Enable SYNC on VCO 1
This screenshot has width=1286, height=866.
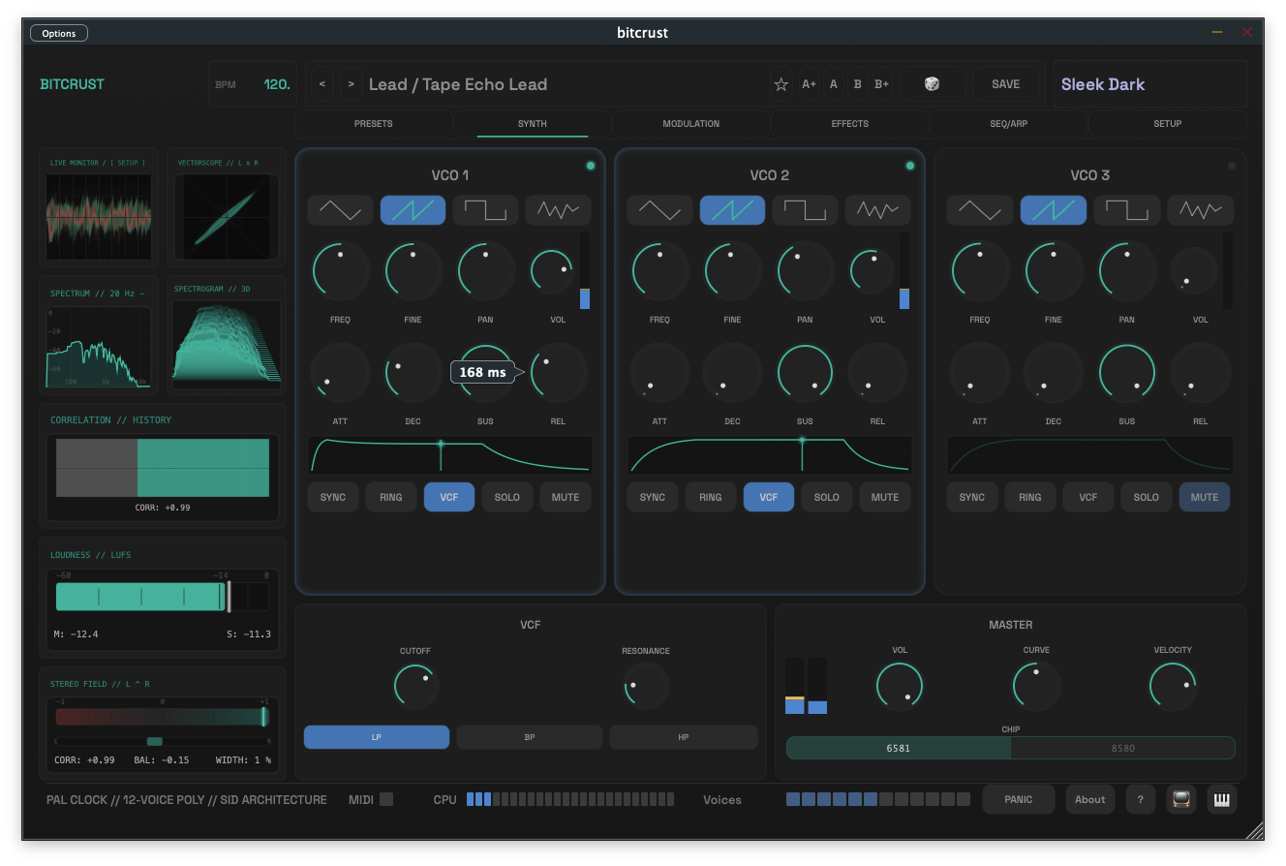pos(332,497)
